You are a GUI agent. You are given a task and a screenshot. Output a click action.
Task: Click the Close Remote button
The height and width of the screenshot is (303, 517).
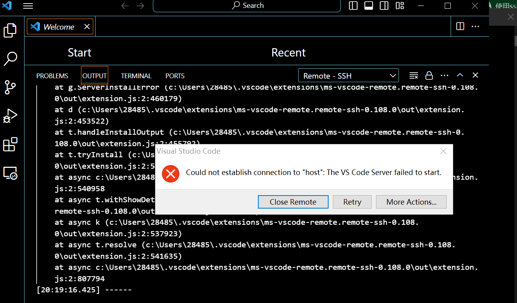[293, 202]
